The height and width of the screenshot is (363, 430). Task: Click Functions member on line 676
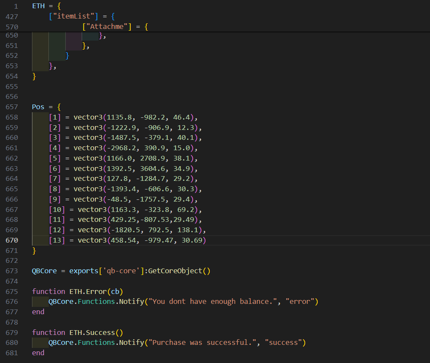(96, 302)
